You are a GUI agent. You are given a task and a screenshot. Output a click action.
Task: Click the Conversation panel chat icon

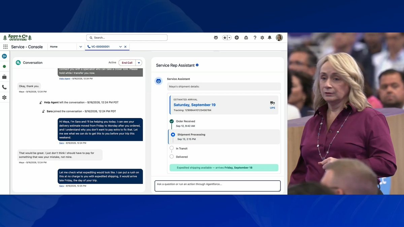point(18,63)
